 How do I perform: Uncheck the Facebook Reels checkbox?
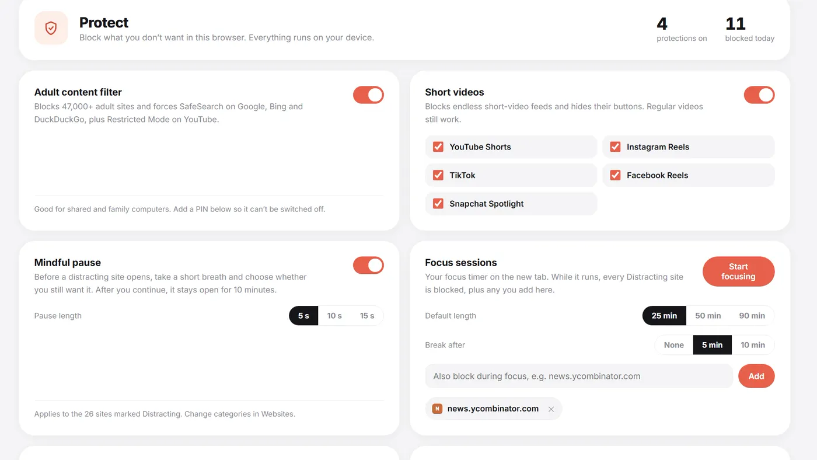[x=615, y=175]
